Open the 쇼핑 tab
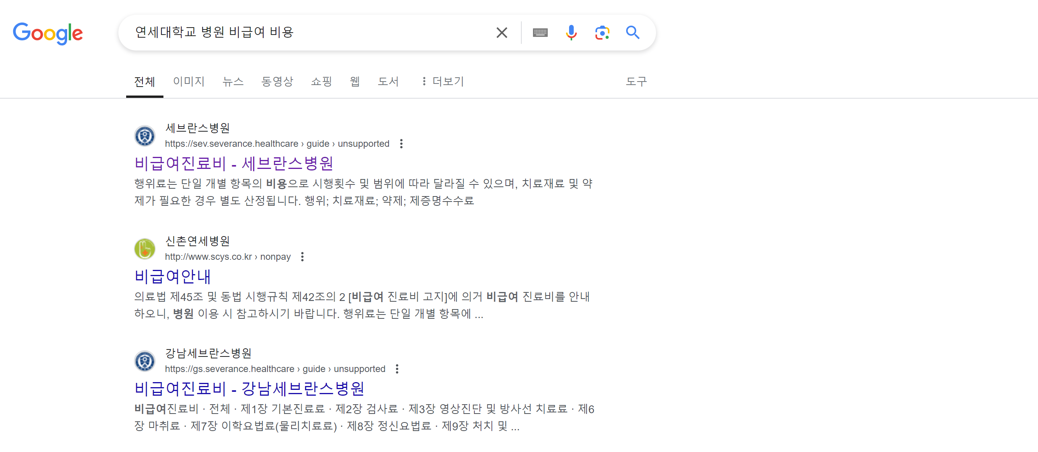This screenshot has height=452, width=1038. [x=321, y=82]
